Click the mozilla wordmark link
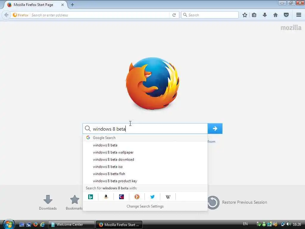305x229 pixels. [x=291, y=28]
